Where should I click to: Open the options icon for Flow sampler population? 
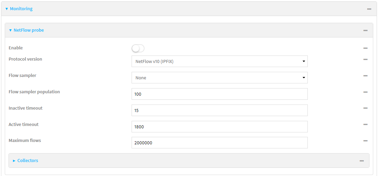tap(365, 92)
